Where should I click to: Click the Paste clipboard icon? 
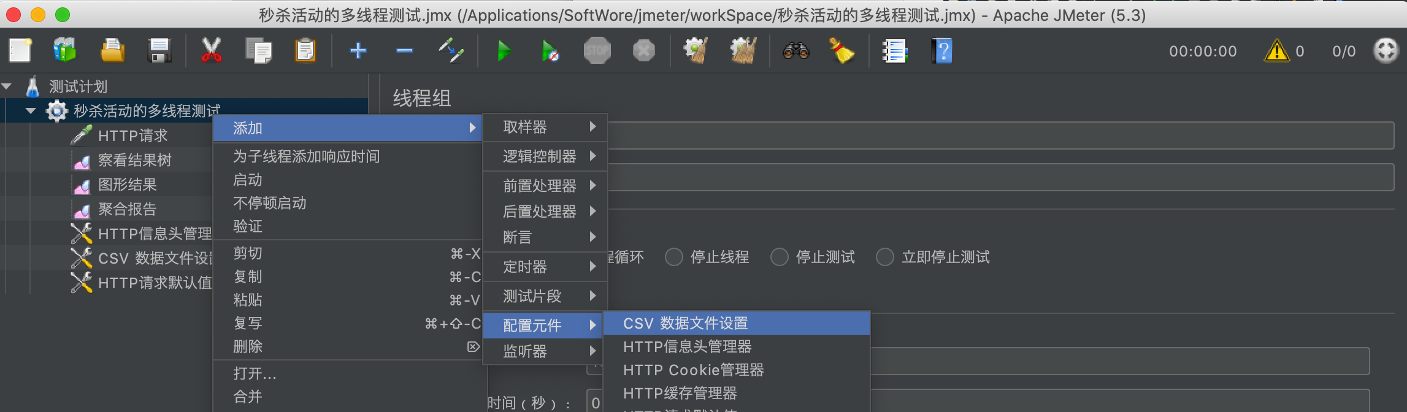point(305,50)
